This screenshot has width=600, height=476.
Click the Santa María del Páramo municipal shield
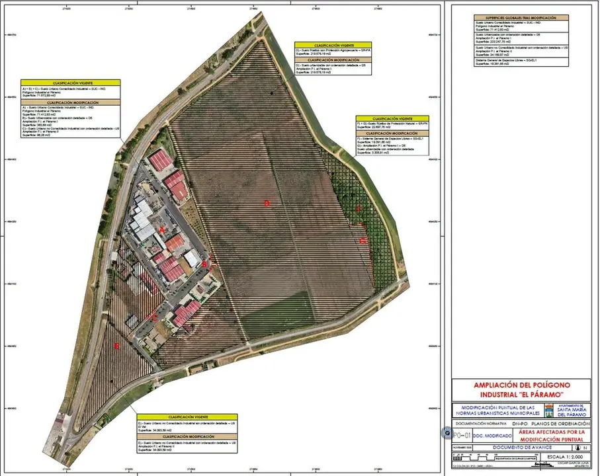coord(549,411)
